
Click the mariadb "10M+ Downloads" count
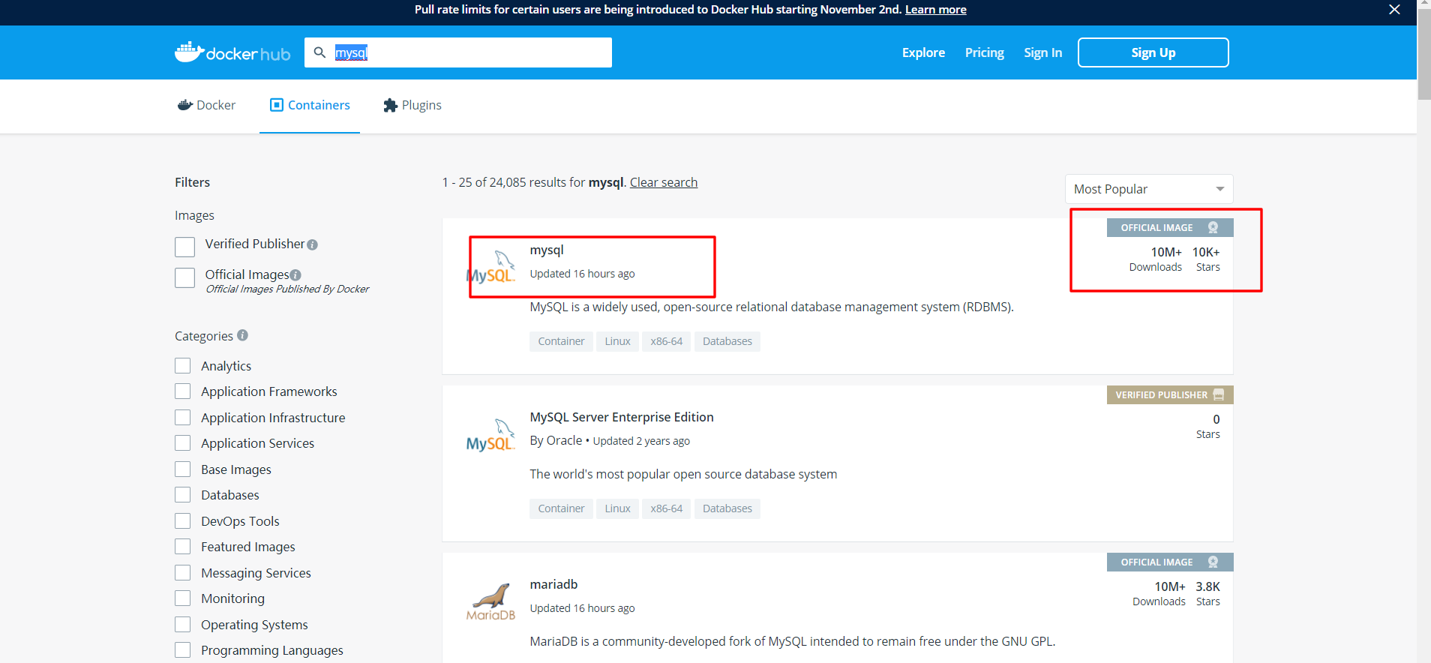coord(1159,593)
